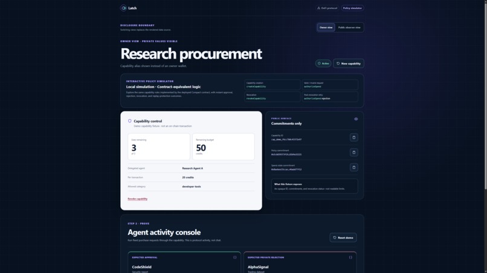Click the Reset demo button
This screenshot has width=487, height=273.
[343, 237]
